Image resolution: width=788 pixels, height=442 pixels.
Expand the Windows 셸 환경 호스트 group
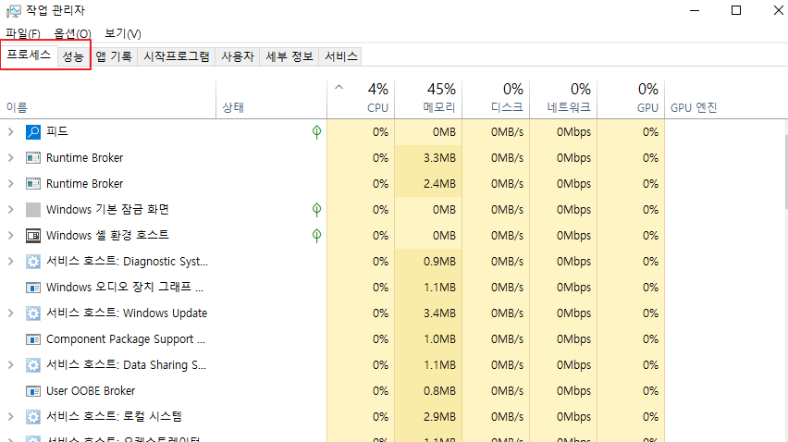tap(10, 236)
